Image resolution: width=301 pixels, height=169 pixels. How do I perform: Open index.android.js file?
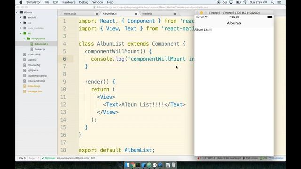36,81
